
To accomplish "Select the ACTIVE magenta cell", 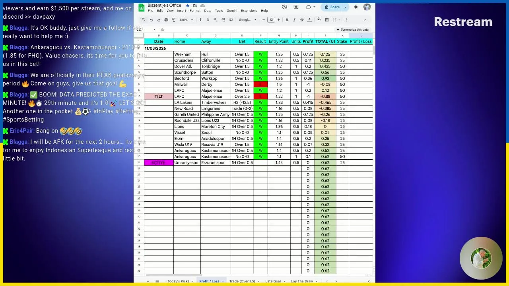I will pos(159,162).
